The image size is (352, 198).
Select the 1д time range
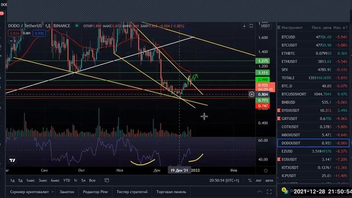12,180
